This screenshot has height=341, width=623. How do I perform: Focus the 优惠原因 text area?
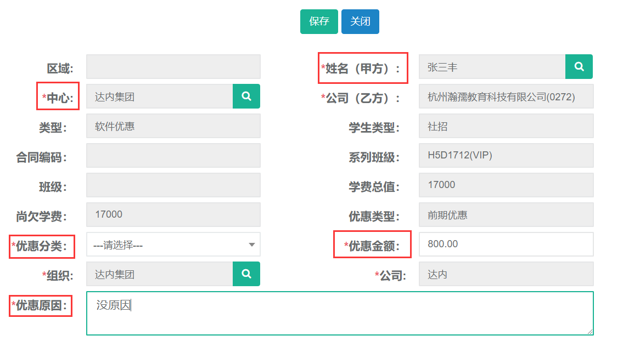tap(339, 313)
